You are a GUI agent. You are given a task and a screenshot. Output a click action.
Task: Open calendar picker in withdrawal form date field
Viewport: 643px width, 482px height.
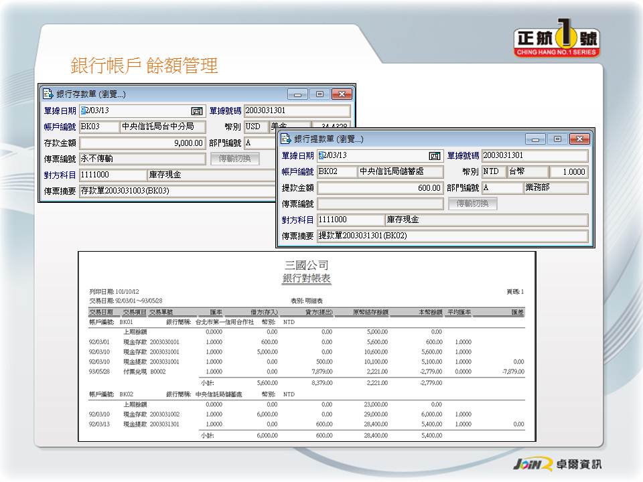[435, 156]
